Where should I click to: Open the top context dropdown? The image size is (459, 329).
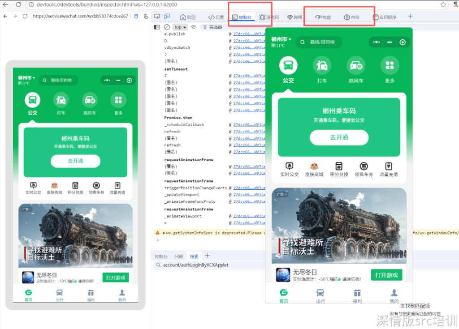tap(180, 27)
